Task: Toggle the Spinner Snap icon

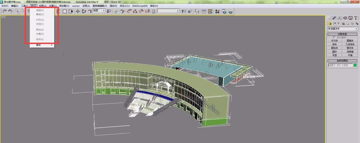Action: click(x=147, y=11)
